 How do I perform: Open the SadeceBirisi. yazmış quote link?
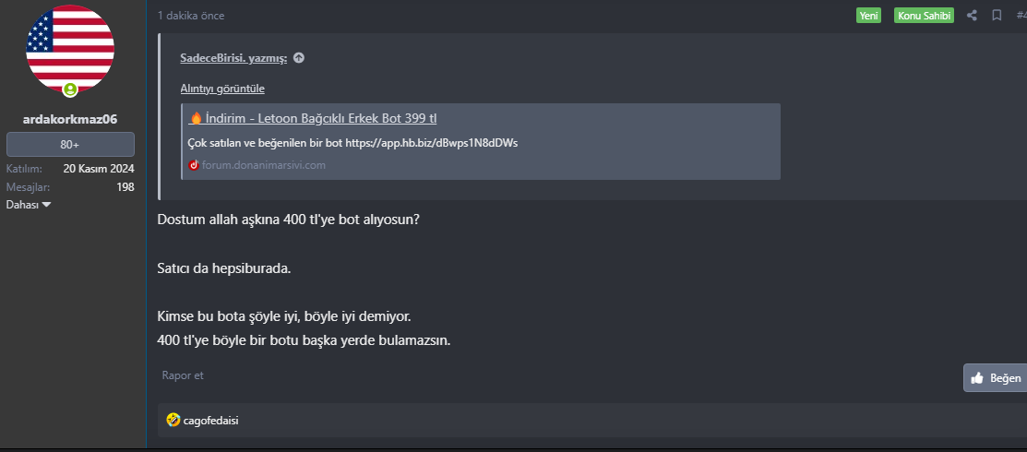233,58
